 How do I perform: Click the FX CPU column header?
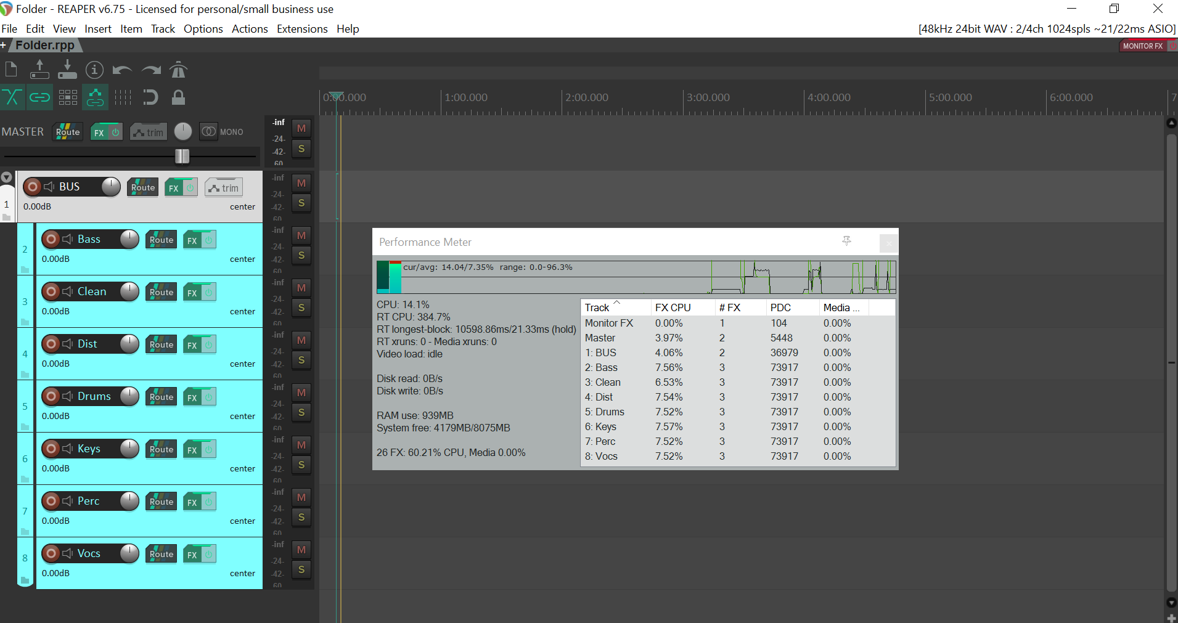(673, 307)
